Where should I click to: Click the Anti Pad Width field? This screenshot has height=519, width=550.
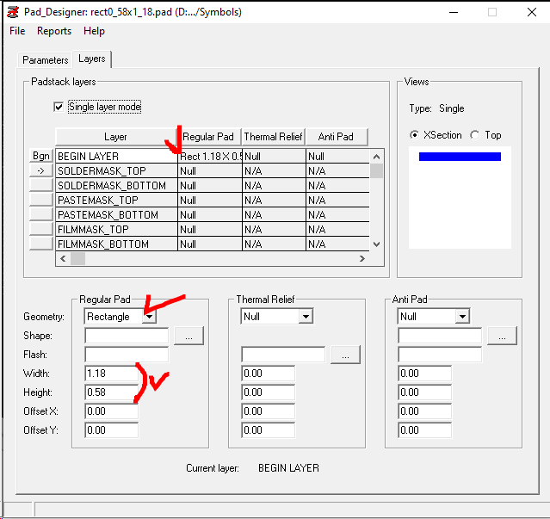(x=425, y=374)
